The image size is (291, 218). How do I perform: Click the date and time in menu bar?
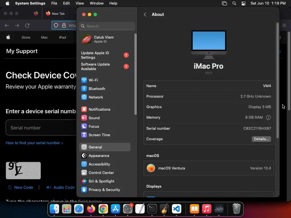268,3
